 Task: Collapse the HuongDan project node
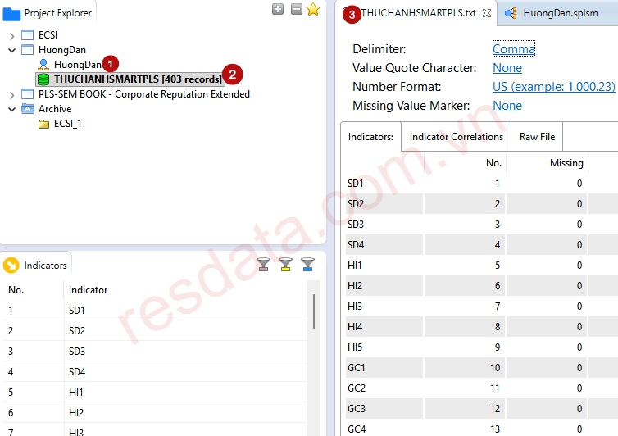pos(12,50)
